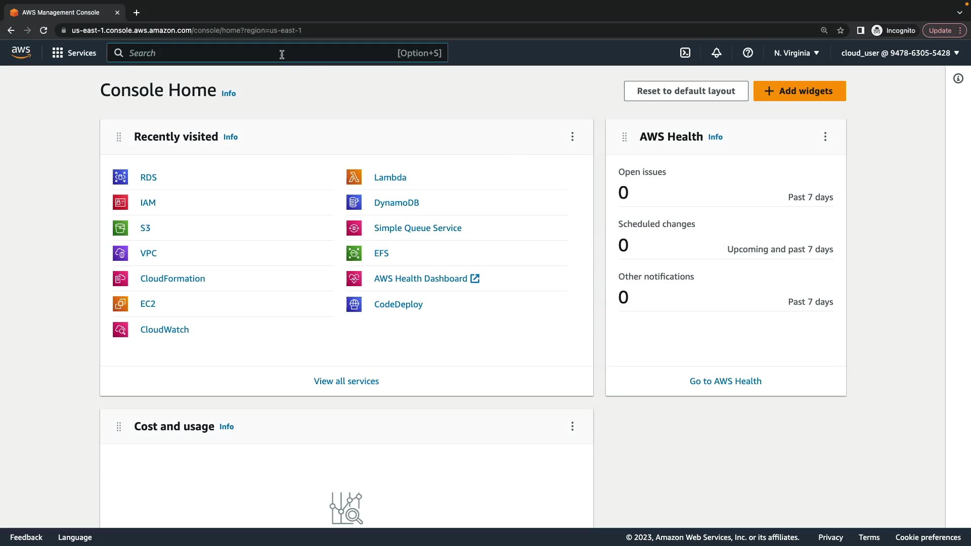Click the Lambda service icon
Viewport: 971px width, 546px height.
pos(354,177)
